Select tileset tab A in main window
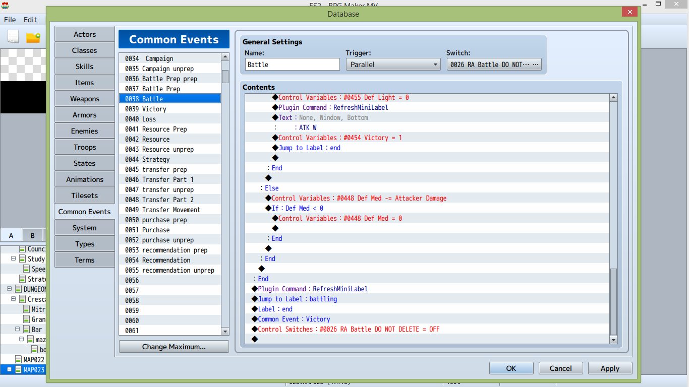 11,235
